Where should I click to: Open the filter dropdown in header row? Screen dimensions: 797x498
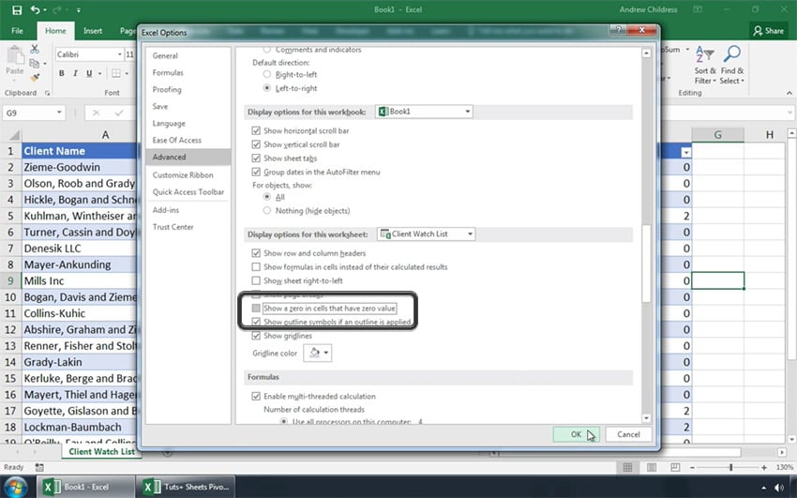686,152
